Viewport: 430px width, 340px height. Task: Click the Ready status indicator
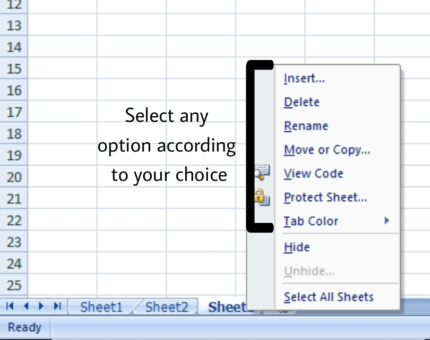[x=24, y=327]
